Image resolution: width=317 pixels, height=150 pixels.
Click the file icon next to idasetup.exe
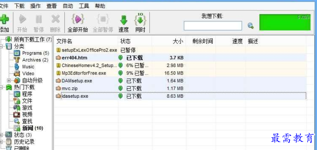coord(59,96)
